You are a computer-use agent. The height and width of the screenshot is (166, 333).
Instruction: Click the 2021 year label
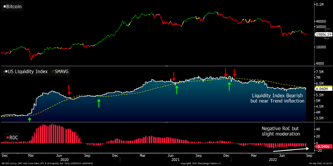point(175,159)
